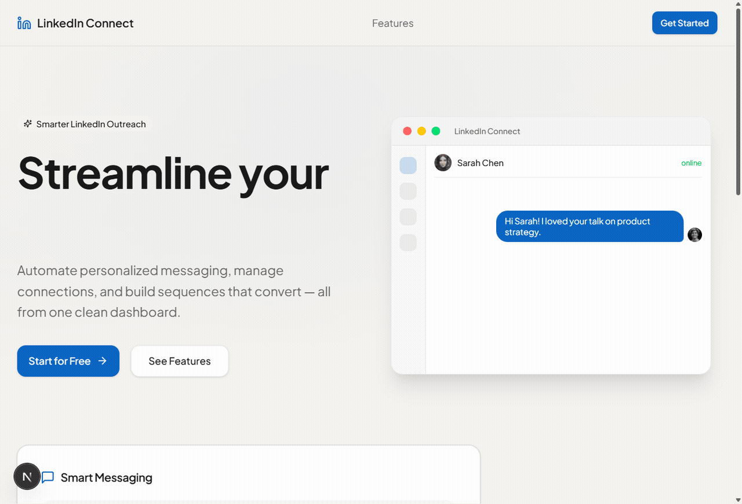Click the blue 'Hi Sarah!' message bubble
The image size is (742, 504).
[590, 226]
